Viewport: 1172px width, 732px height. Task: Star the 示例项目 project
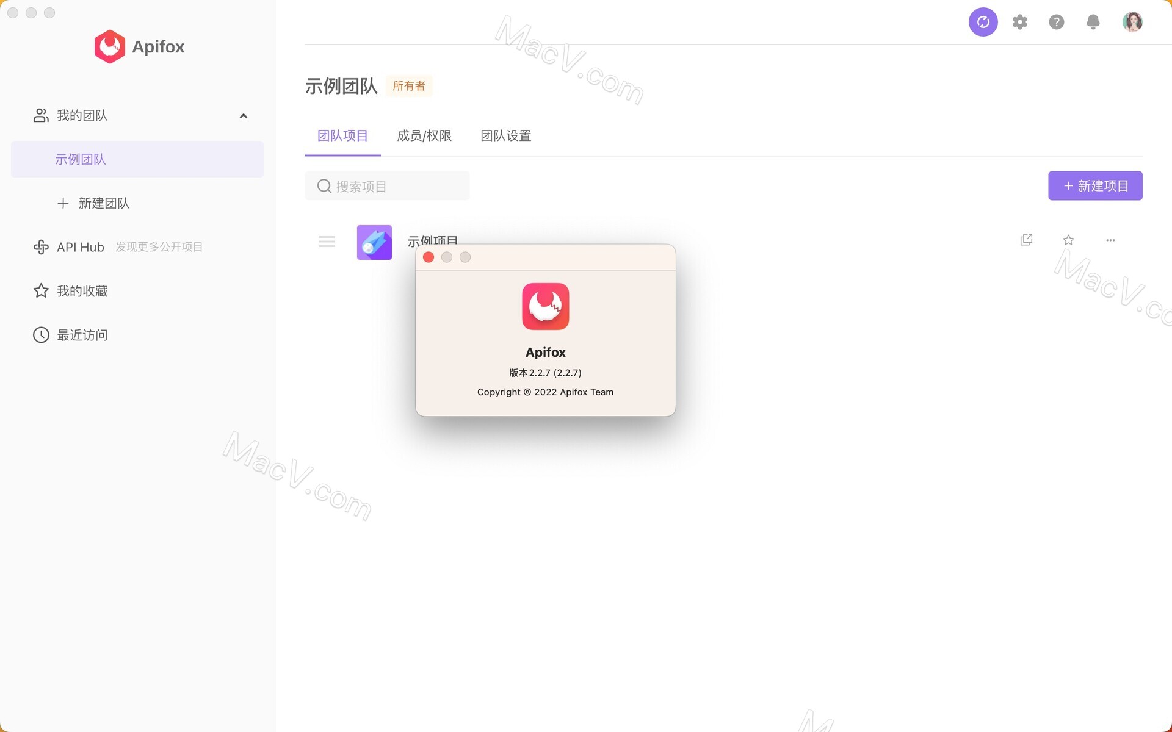(x=1068, y=240)
